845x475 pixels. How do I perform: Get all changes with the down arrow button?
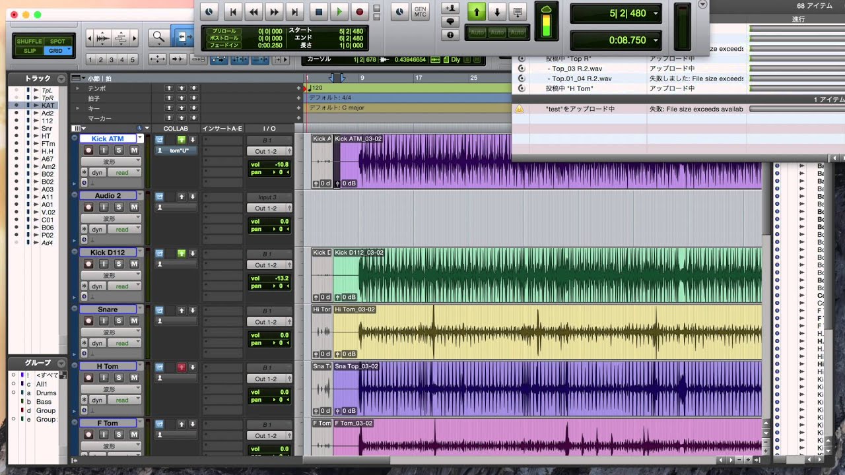coord(496,11)
